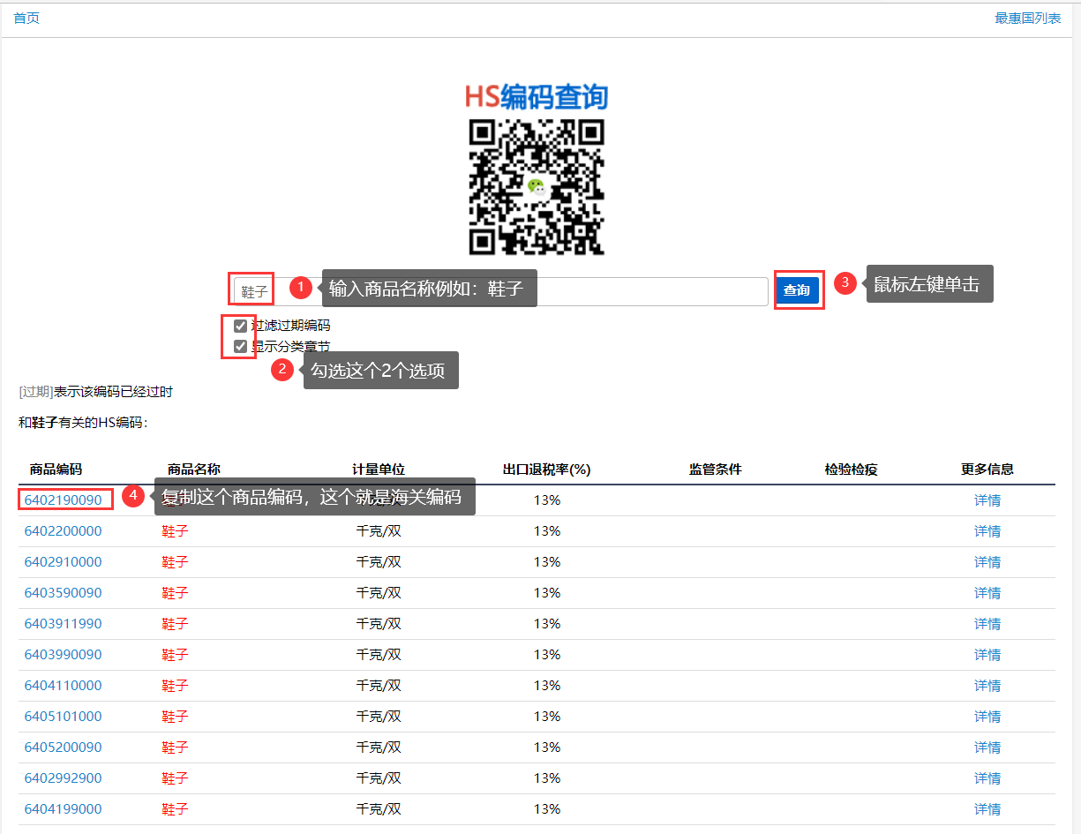
Task: Select 鞋子 name in row 6403590090
Action: (175, 593)
